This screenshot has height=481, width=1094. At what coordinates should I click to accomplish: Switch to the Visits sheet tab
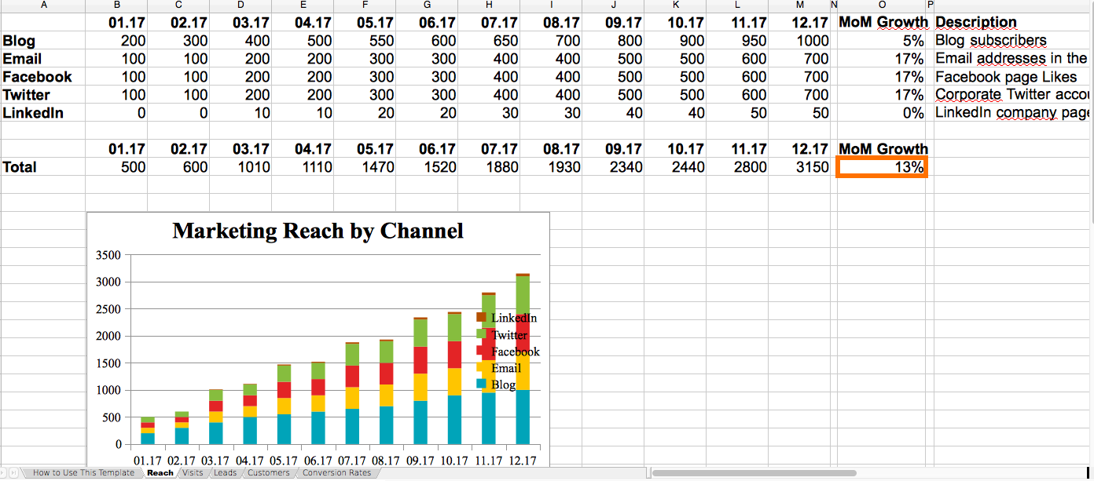tap(192, 473)
